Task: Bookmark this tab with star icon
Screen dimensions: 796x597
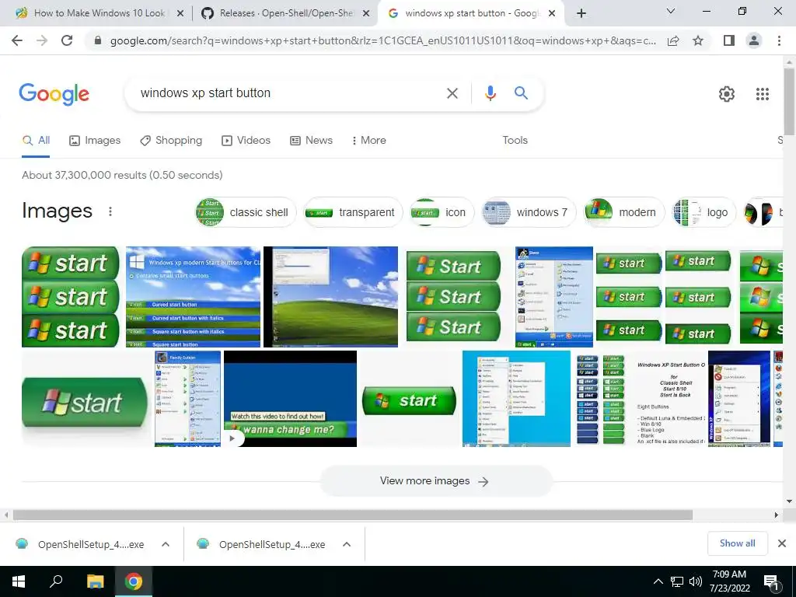Action: pos(698,40)
